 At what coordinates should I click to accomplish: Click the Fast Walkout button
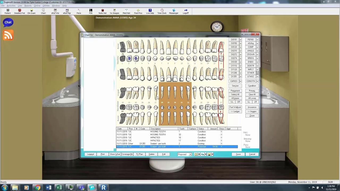click(x=235, y=107)
